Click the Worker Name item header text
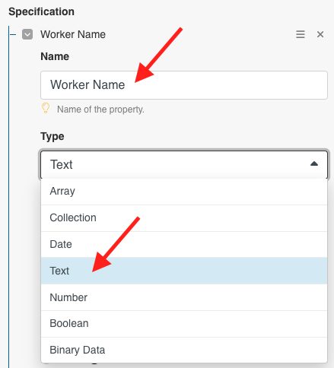The image size is (334, 368). point(73,34)
